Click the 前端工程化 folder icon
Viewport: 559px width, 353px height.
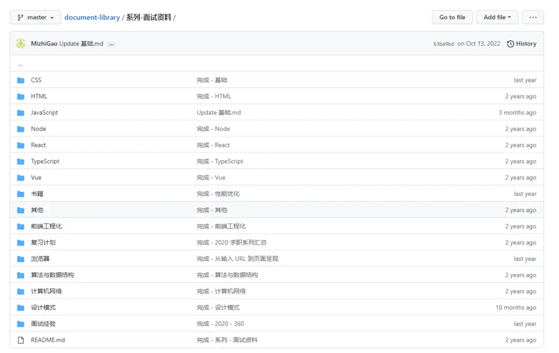coord(21,226)
